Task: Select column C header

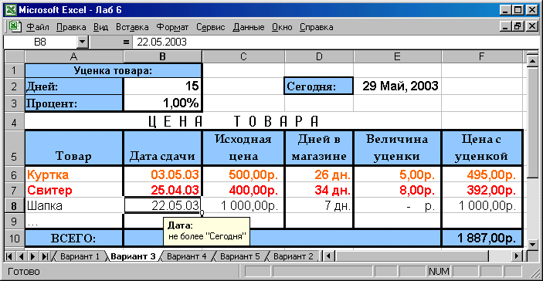Action: coord(243,57)
